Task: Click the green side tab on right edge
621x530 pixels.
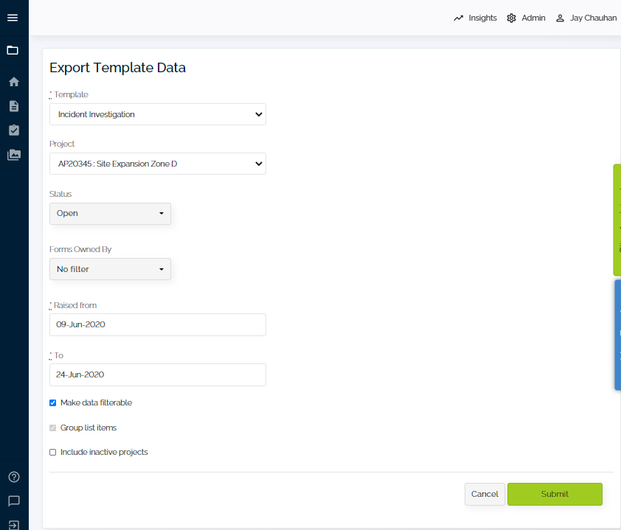Action: 617,220
